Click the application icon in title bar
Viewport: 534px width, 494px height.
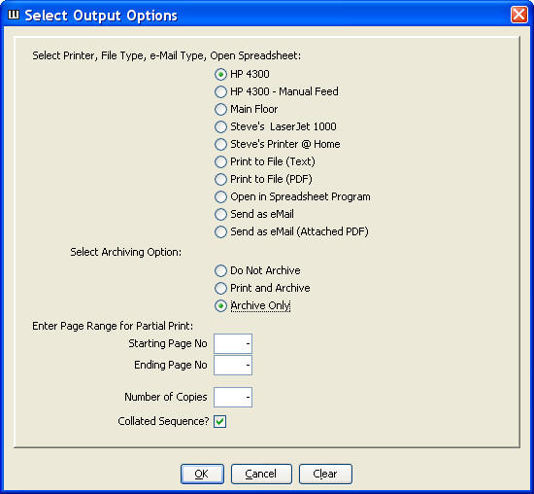[14, 15]
